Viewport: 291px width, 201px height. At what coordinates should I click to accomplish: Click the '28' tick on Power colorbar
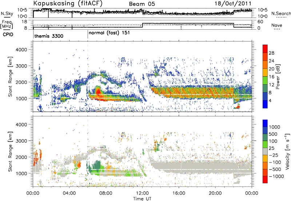click(271, 53)
